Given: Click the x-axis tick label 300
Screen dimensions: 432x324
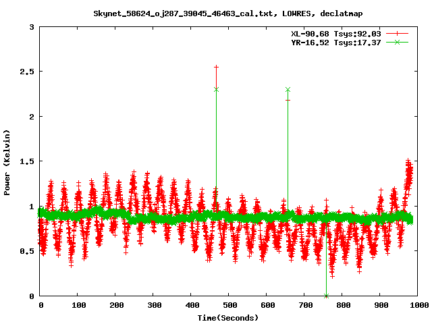Looking at the screenshot, I should 155,305.
